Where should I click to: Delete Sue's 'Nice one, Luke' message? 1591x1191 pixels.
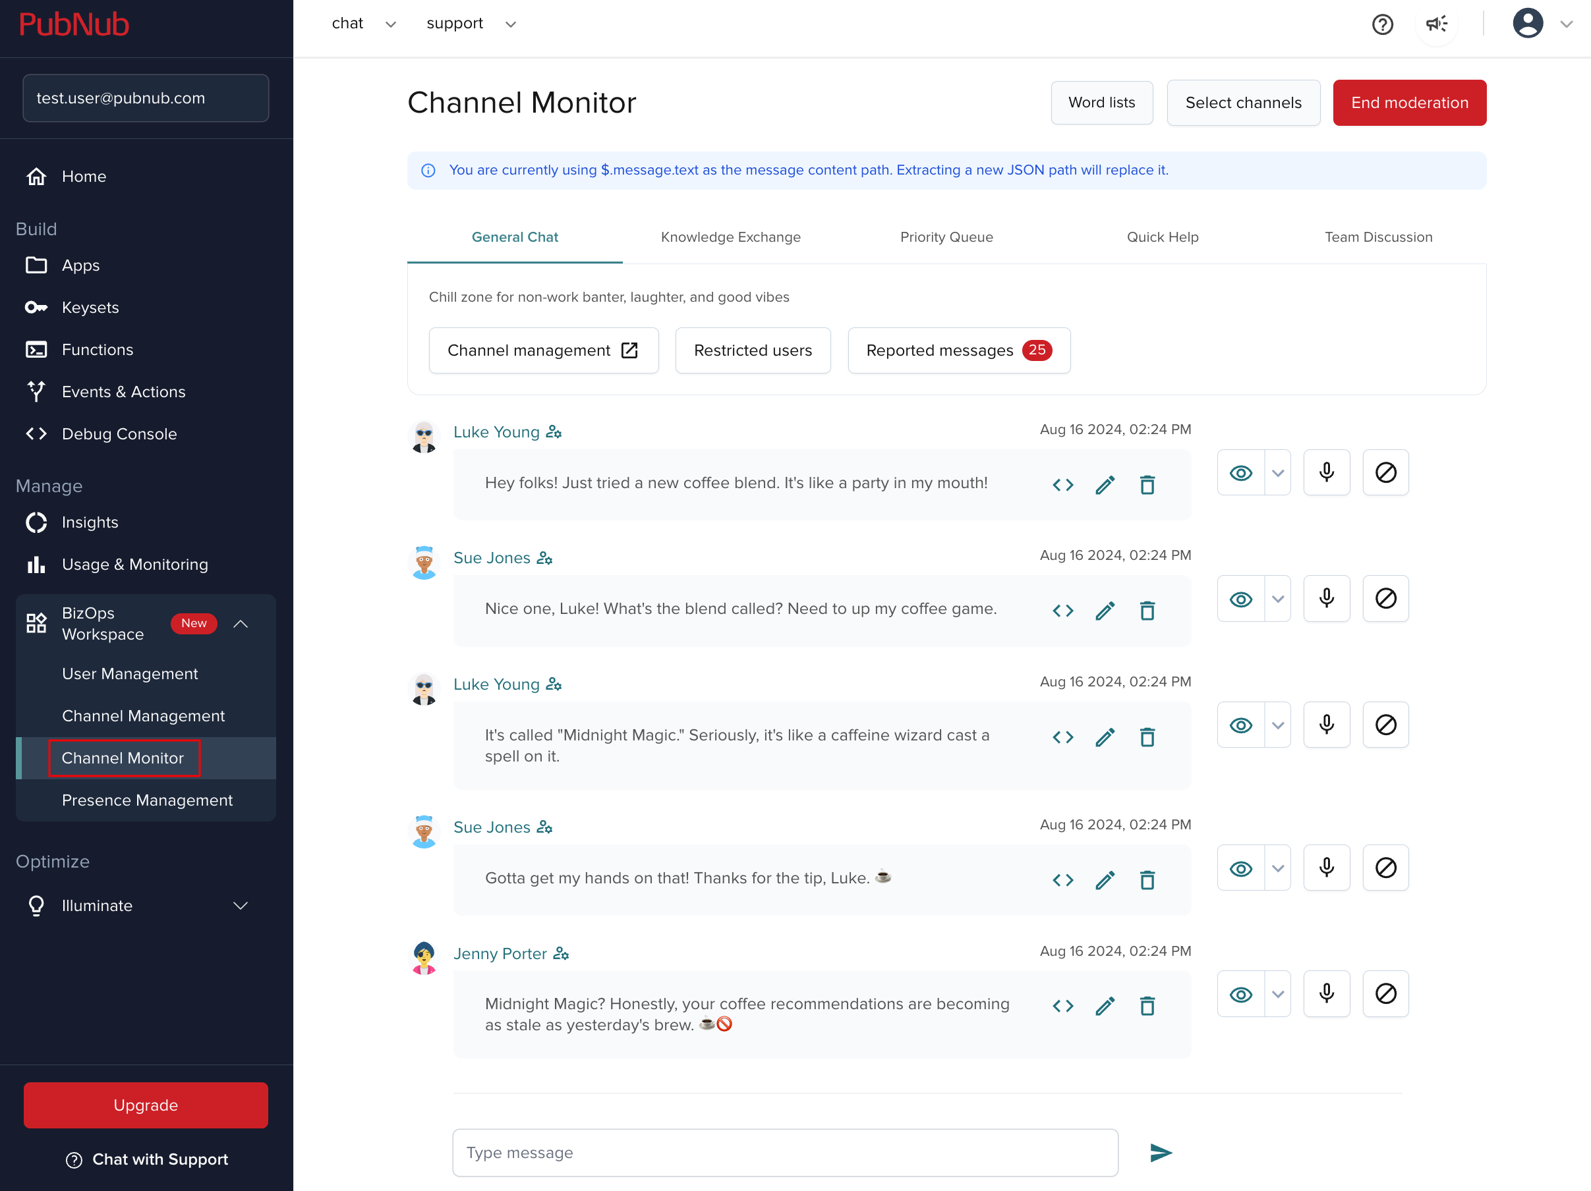(x=1147, y=611)
